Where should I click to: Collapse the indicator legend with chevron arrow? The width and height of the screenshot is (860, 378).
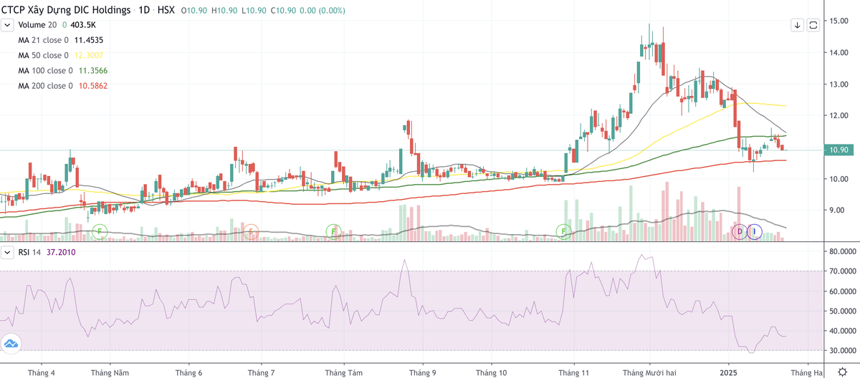(x=7, y=25)
